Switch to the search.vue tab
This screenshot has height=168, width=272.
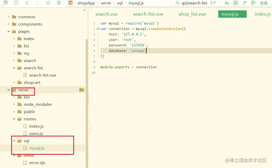coord(106,14)
